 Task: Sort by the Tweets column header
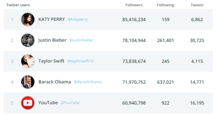(197, 5)
